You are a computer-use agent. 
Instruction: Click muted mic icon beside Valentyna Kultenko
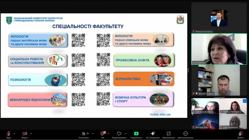click(x=194, y=112)
